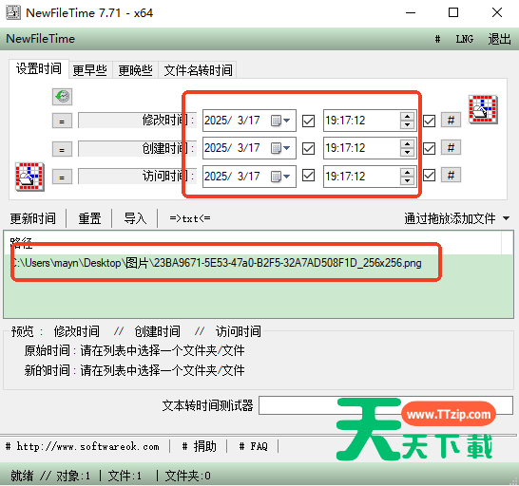Click the 修改时间 label field
This screenshot has width=519, height=486.
point(137,120)
